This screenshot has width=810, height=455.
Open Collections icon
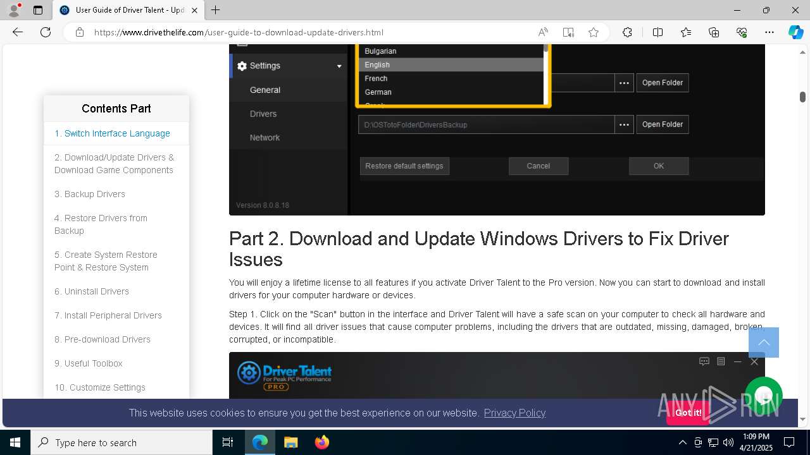click(x=714, y=32)
